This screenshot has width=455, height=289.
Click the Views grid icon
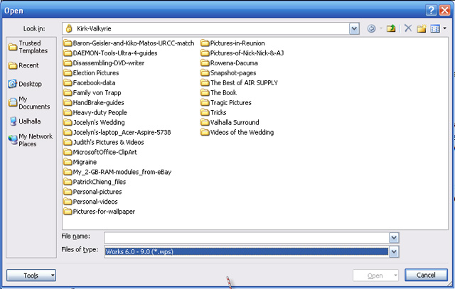(x=434, y=28)
